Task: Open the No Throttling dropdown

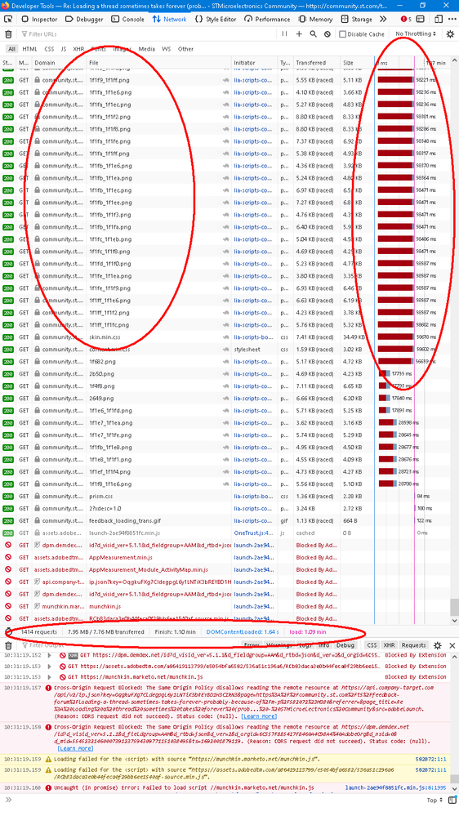Action: (415, 33)
